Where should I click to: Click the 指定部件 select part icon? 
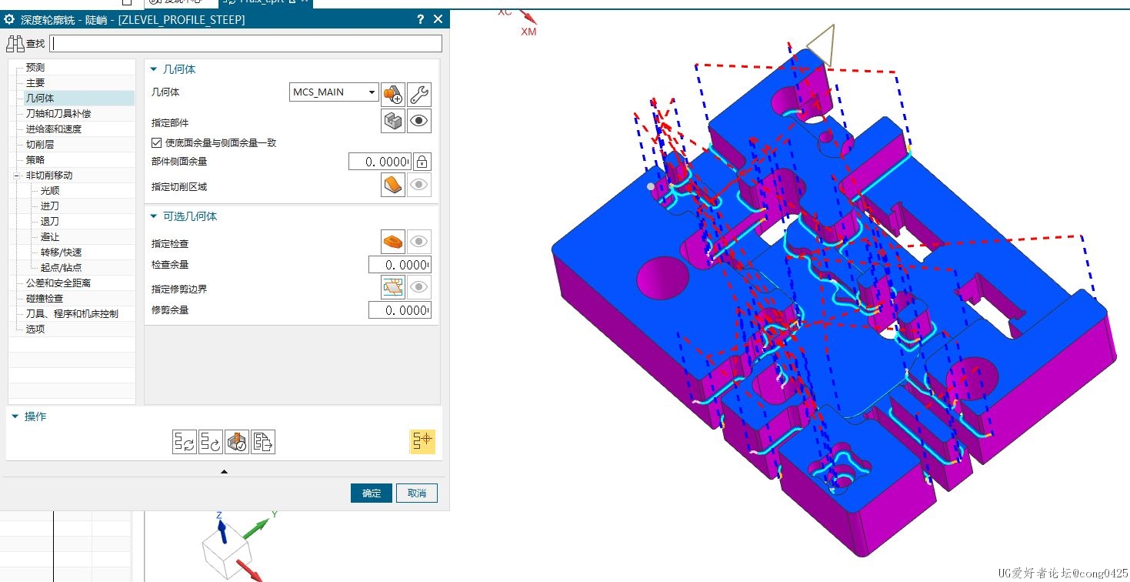[393, 121]
